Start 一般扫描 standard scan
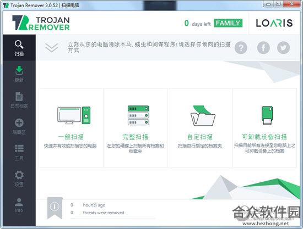This screenshot has width=303, height=229. tap(71, 128)
